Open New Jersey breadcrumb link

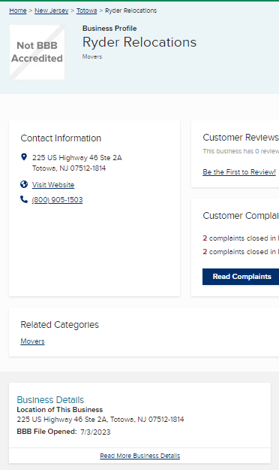[52, 11]
